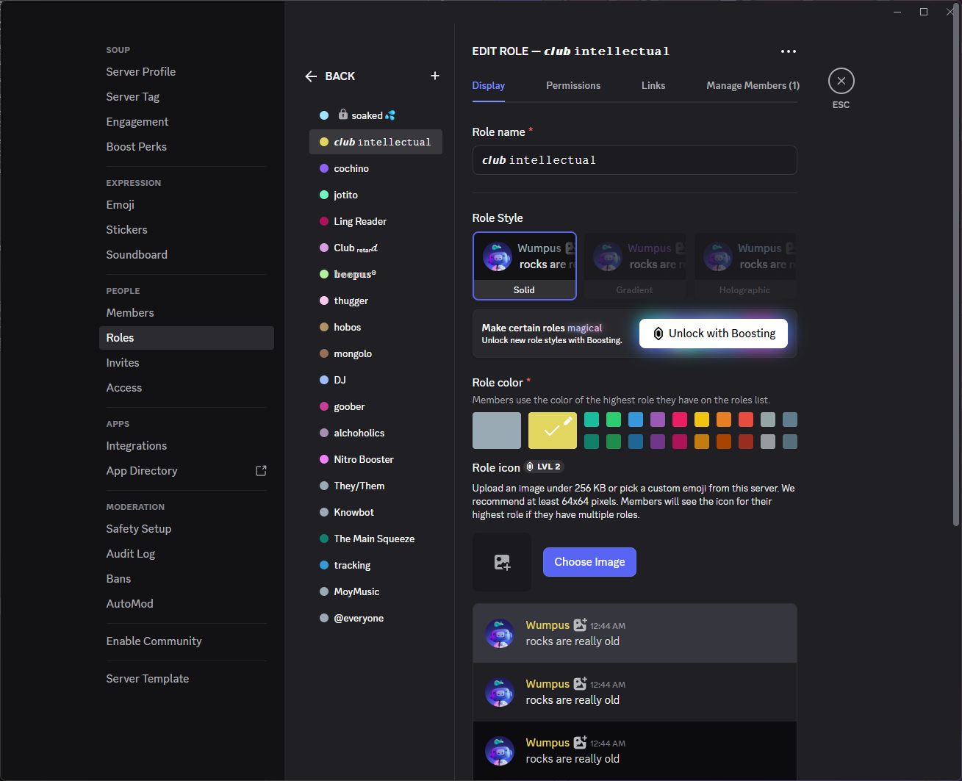Viewport: 962px width, 781px height.
Task: Click the back arrow icon
Action: (311, 76)
